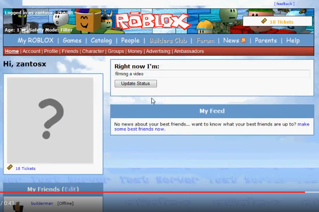Click the feedback link at top
Viewport: 319px width, 212px height.
pyautogui.click(x=284, y=3)
